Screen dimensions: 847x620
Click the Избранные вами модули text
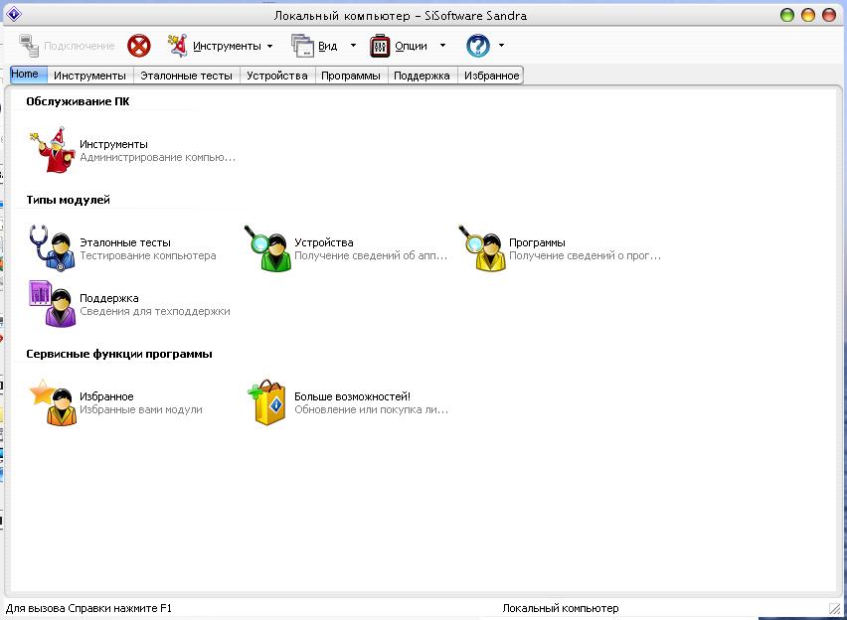(141, 410)
